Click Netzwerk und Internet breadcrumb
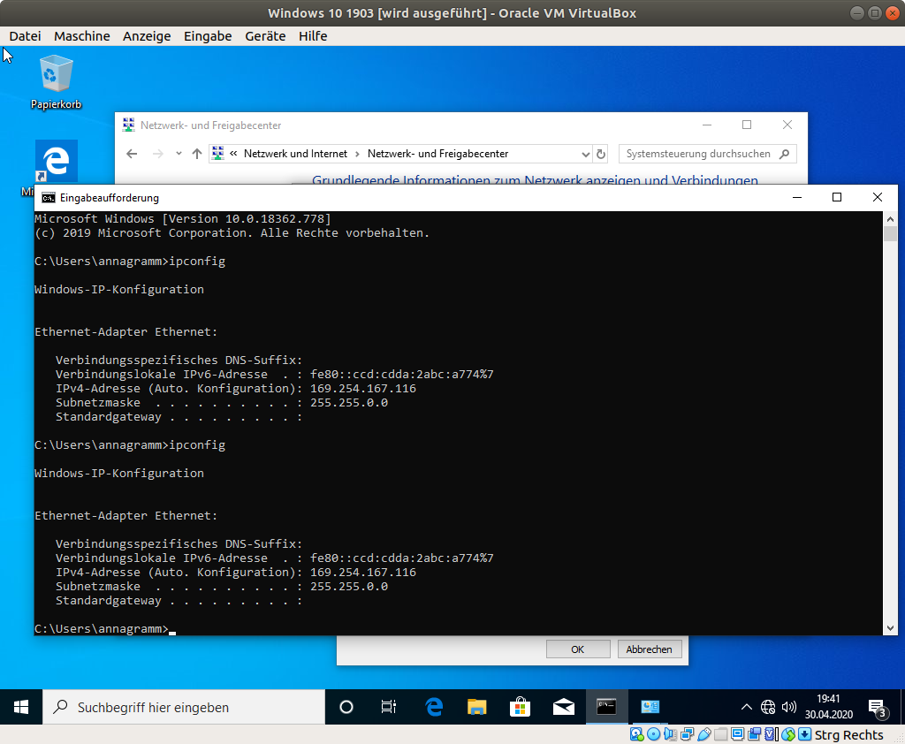 pyautogui.click(x=295, y=154)
